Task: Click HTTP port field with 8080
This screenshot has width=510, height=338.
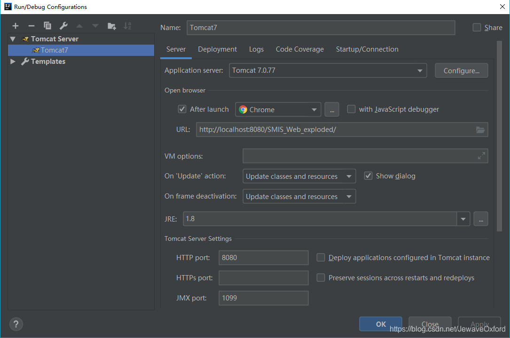Action: click(263, 258)
